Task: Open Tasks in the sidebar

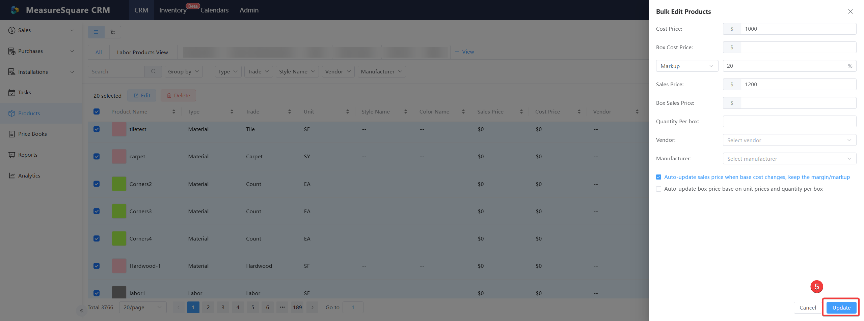Action: pyautogui.click(x=41, y=92)
